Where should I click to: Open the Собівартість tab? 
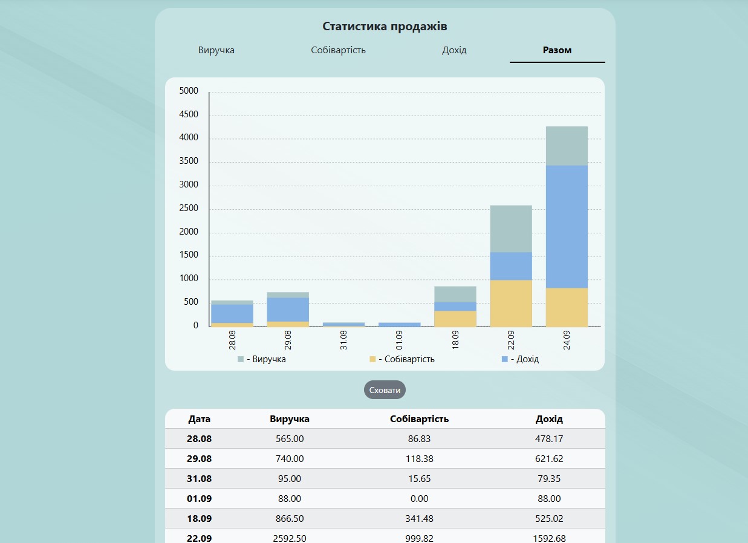(x=339, y=50)
